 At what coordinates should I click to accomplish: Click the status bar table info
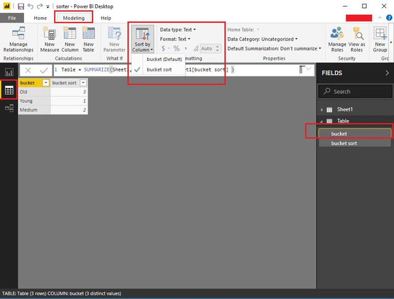[x=62, y=293]
